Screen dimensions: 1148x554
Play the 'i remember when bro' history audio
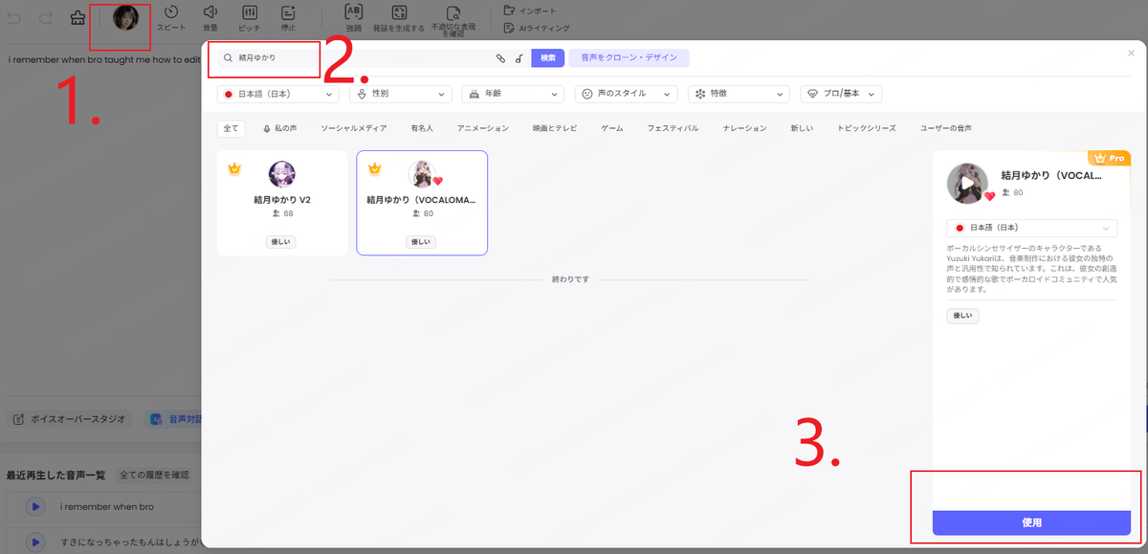pyautogui.click(x=34, y=506)
